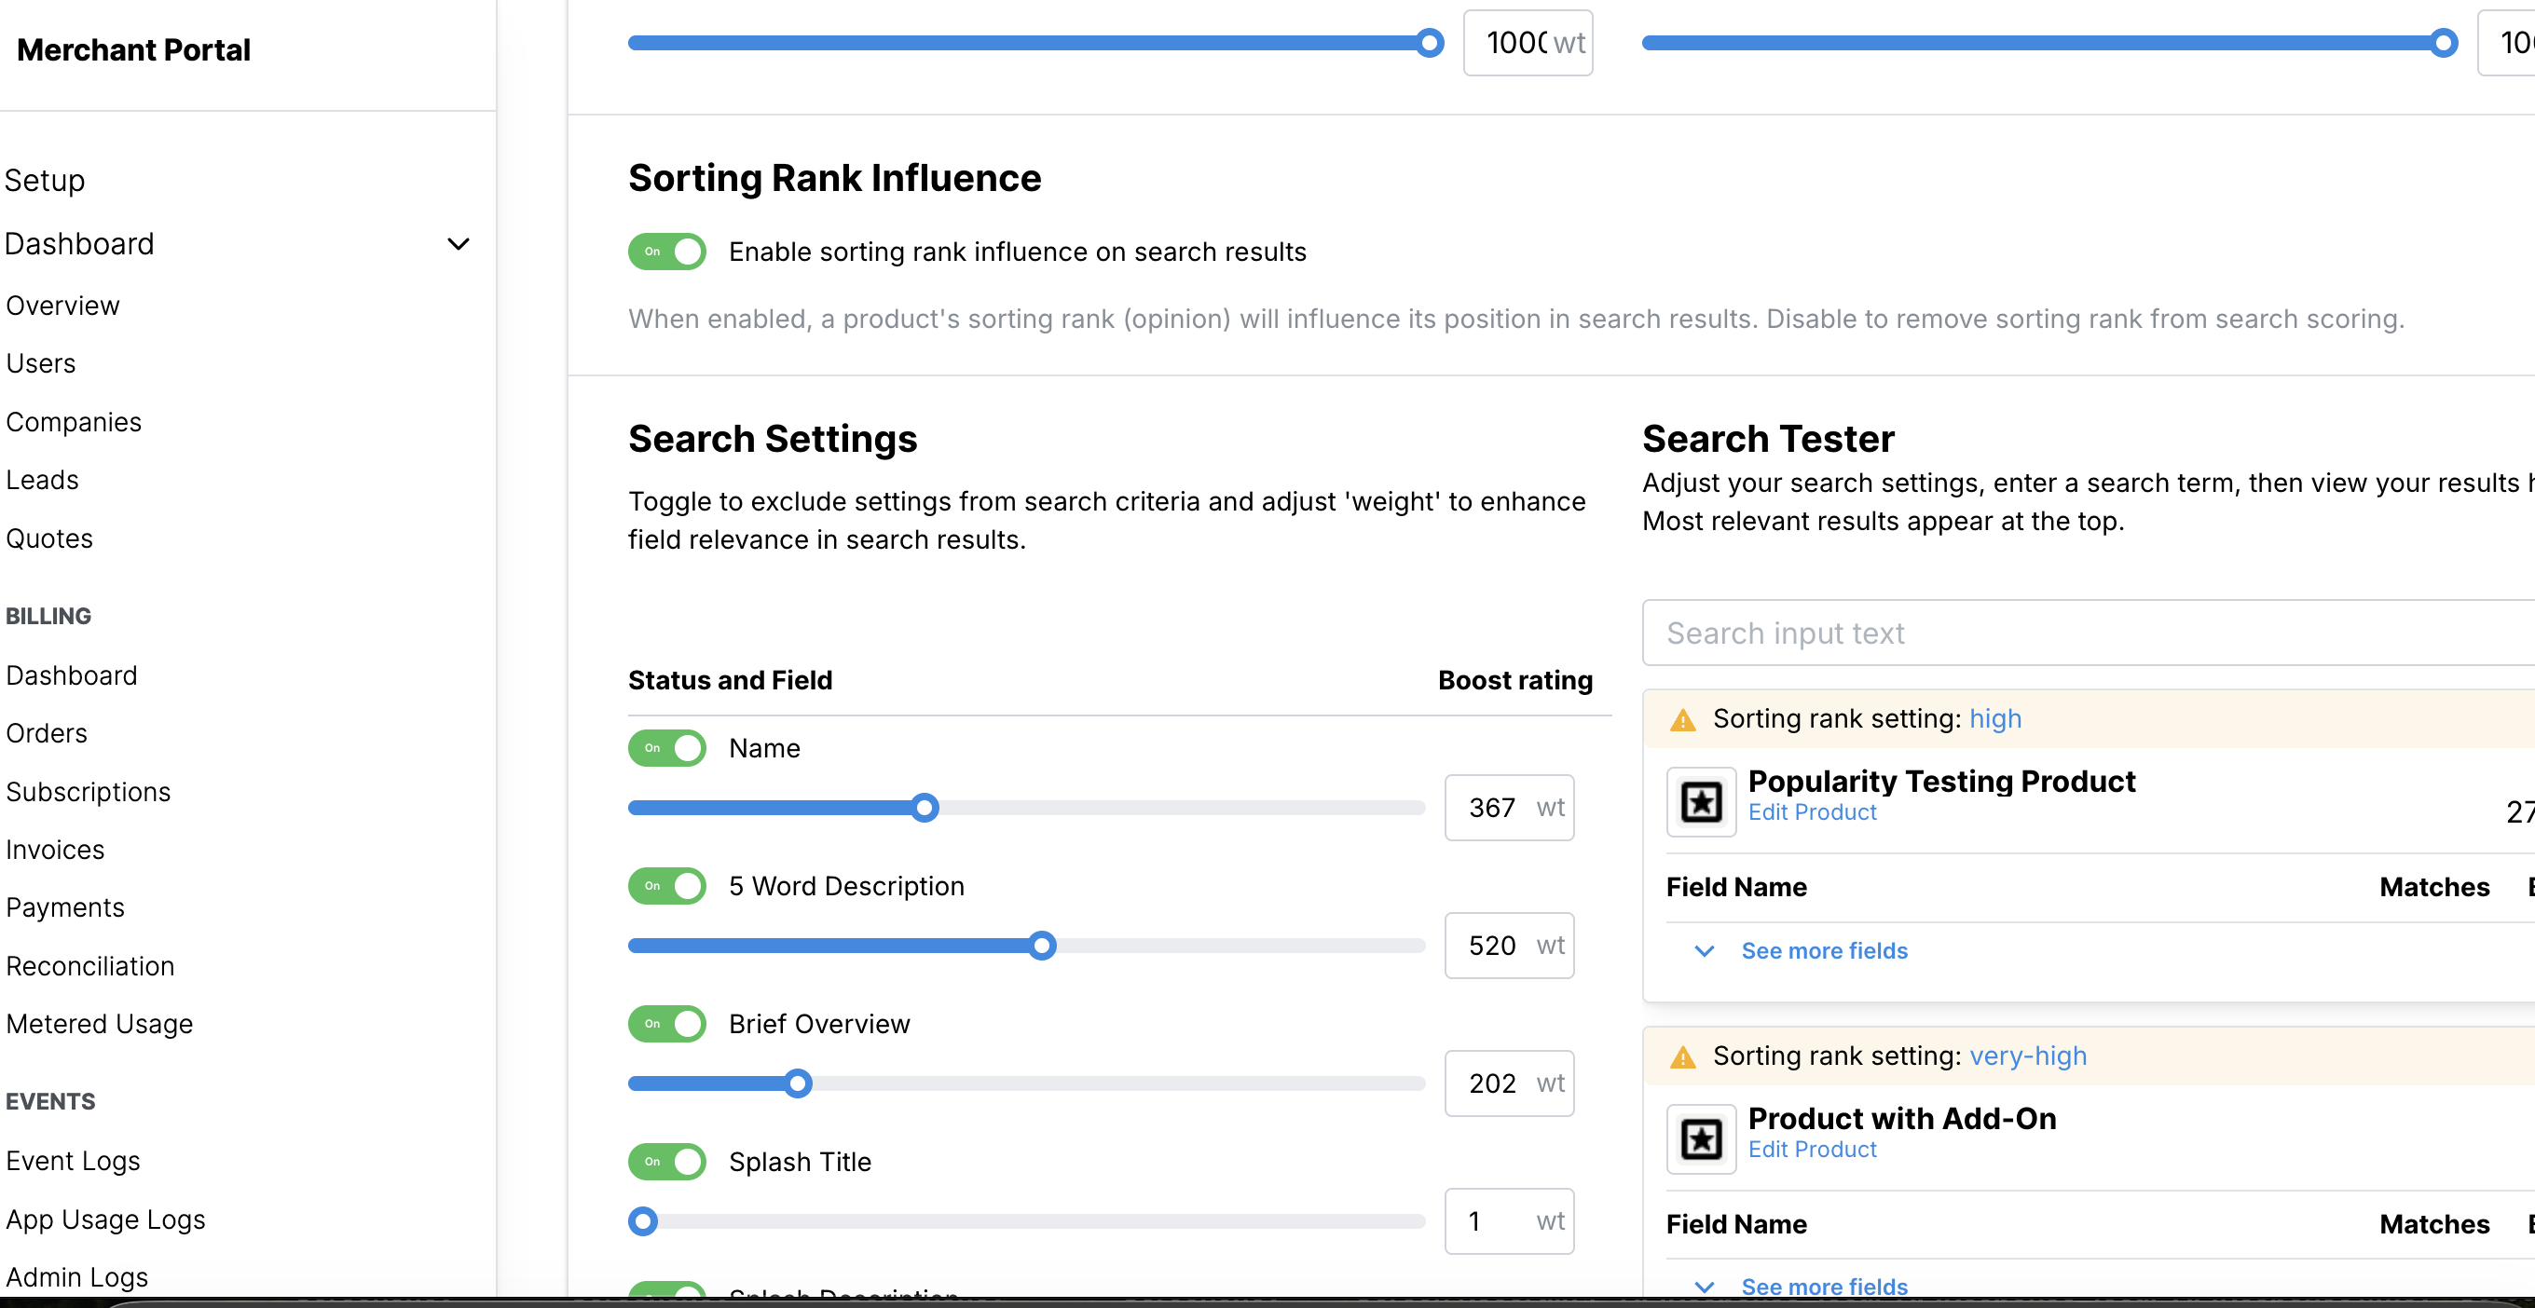Click Edit Product for Popularity Testing Product
This screenshot has width=2535, height=1308.
pos(1812,812)
